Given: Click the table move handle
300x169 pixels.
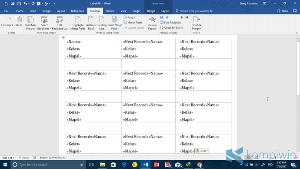Looking at the screenshot, I should point(63,37).
